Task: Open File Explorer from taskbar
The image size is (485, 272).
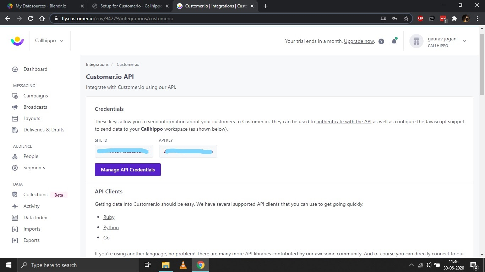Action: pos(166,265)
